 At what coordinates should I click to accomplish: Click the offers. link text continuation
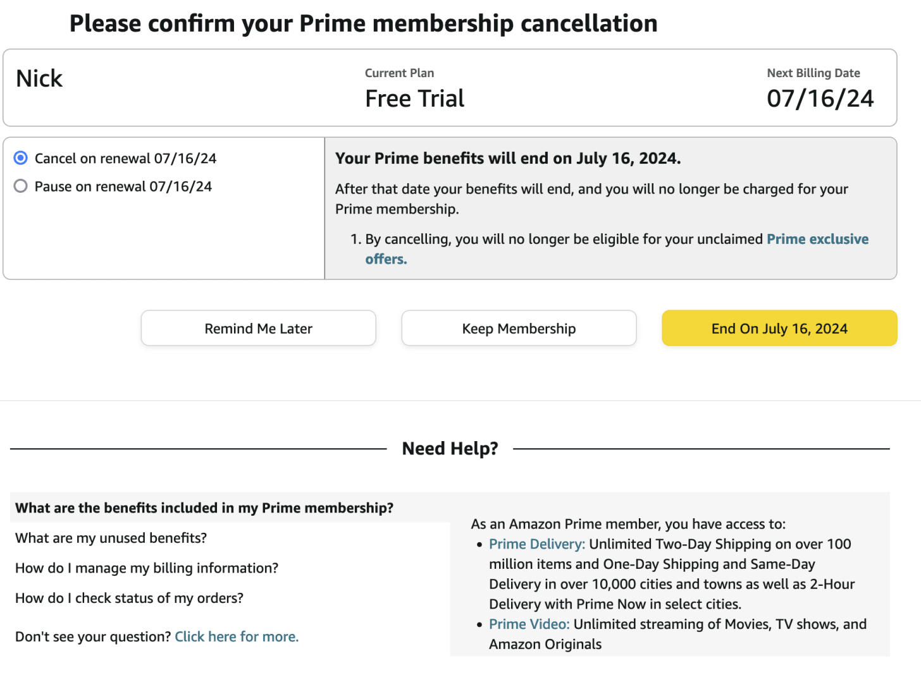pyautogui.click(x=386, y=259)
